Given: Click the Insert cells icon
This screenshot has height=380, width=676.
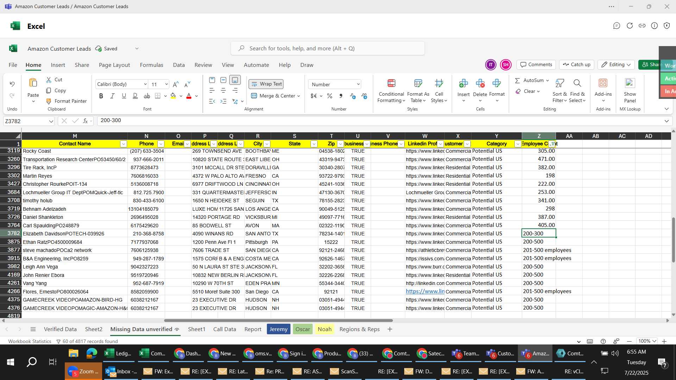Looking at the screenshot, I should (x=463, y=83).
